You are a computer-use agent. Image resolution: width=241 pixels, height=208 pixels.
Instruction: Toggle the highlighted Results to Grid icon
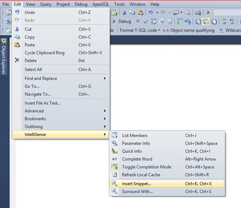pos(206,22)
